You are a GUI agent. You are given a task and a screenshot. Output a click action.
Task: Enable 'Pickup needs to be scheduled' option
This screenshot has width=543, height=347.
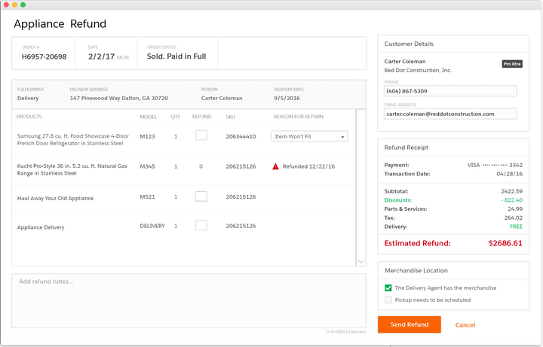coord(388,300)
